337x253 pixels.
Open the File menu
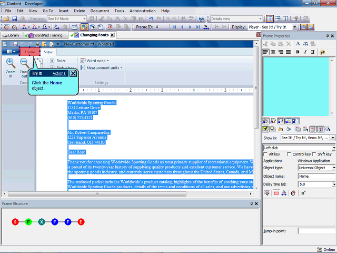[8, 11]
